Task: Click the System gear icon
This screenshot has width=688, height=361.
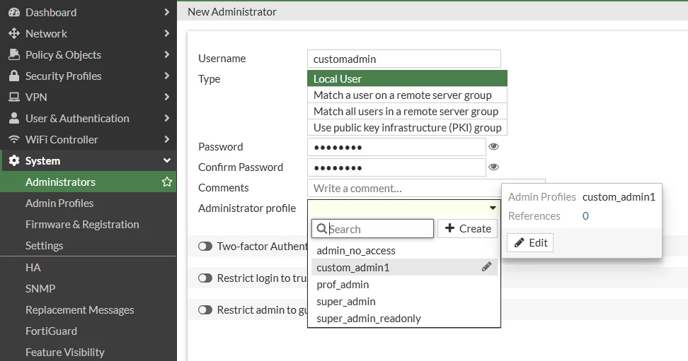Action: coord(14,161)
